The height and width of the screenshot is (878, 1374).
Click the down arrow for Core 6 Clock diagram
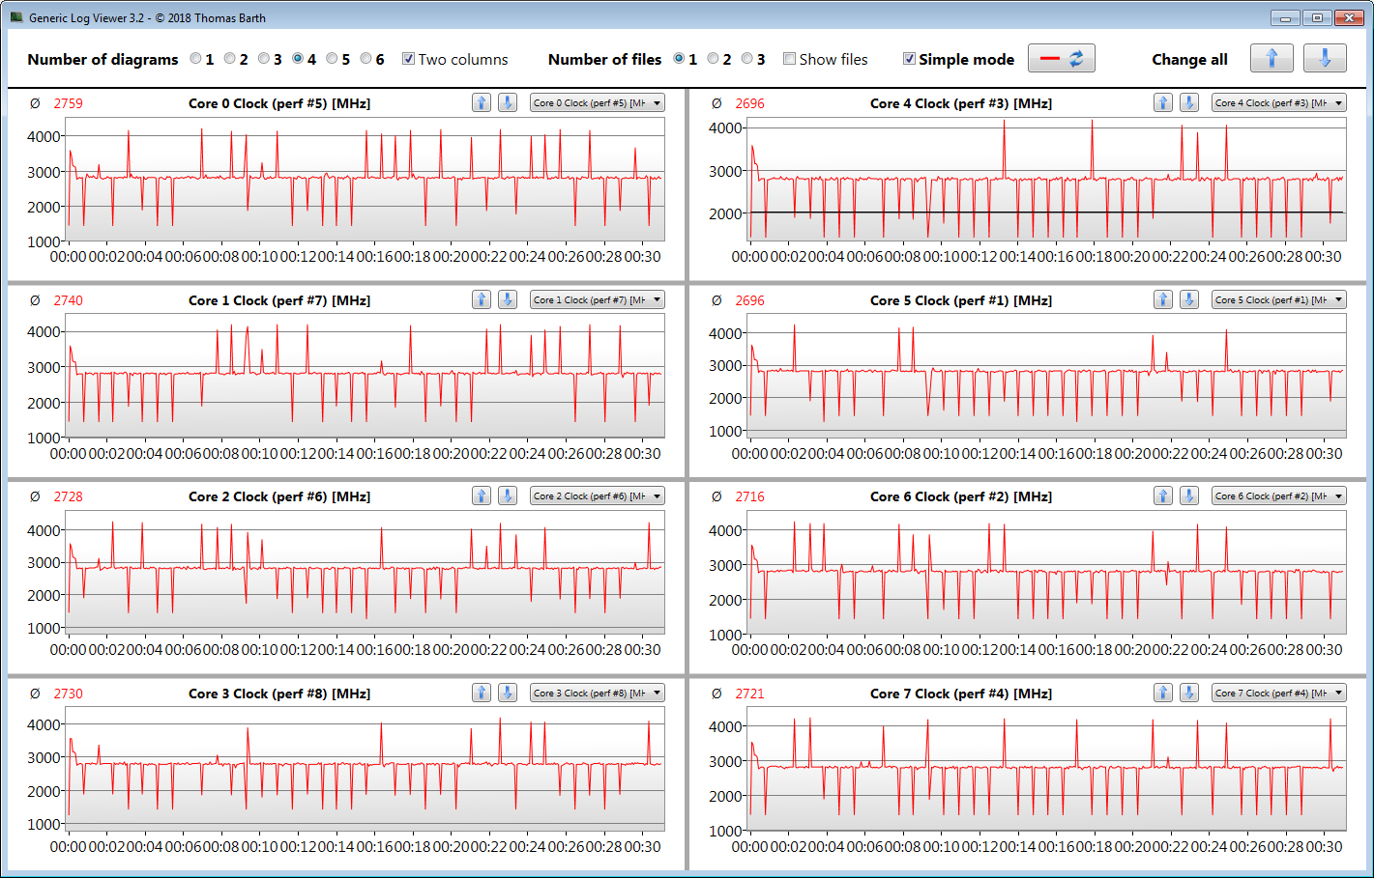point(1188,496)
